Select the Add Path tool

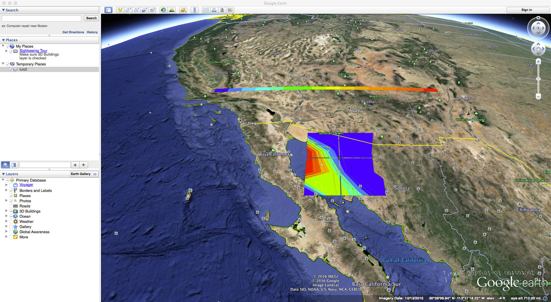(x=136, y=10)
